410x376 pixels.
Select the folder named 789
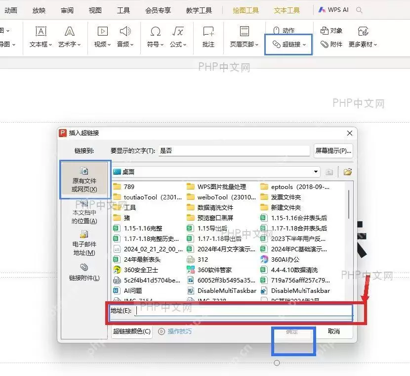124,187
